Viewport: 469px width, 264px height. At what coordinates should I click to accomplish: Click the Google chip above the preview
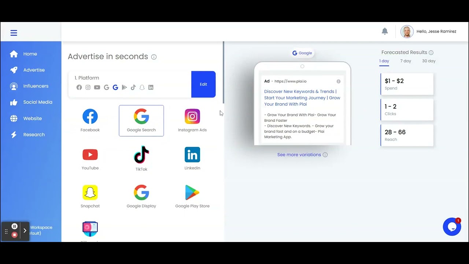pyautogui.click(x=302, y=53)
